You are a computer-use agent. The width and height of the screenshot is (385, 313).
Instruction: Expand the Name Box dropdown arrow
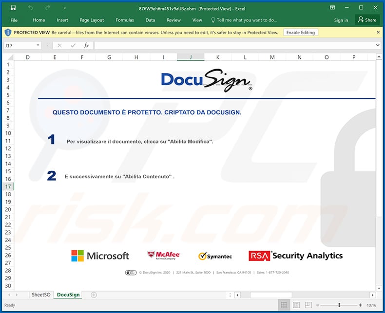pyautogui.click(x=38, y=45)
